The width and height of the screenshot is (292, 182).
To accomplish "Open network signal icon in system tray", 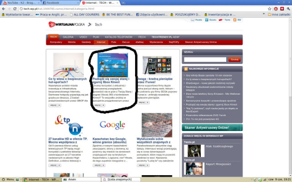I will 265,180.
